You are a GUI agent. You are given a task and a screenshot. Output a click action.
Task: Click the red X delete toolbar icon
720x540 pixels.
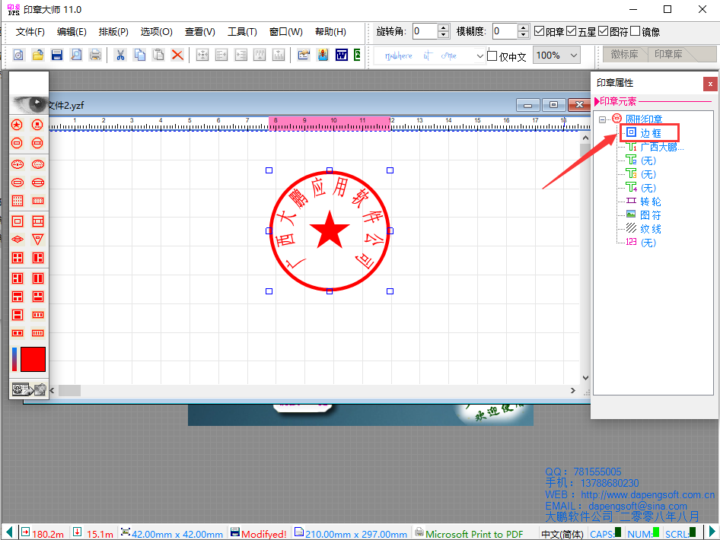coord(177,55)
